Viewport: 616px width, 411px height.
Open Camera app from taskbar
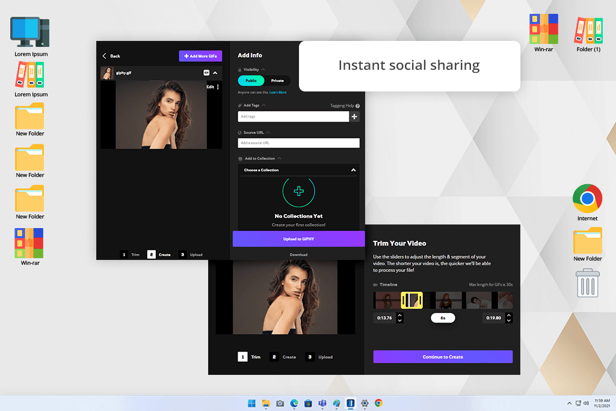coord(280,403)
